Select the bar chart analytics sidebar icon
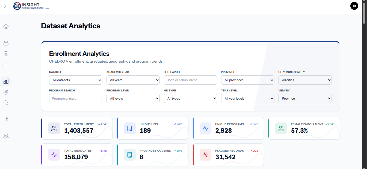The height and width of the screenshot is (169, 367). click(6, 81)
